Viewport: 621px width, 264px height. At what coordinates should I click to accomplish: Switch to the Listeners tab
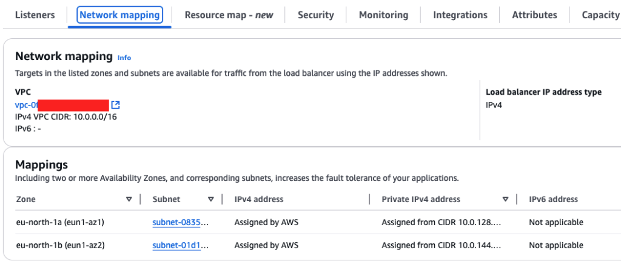tap(35, 15)
